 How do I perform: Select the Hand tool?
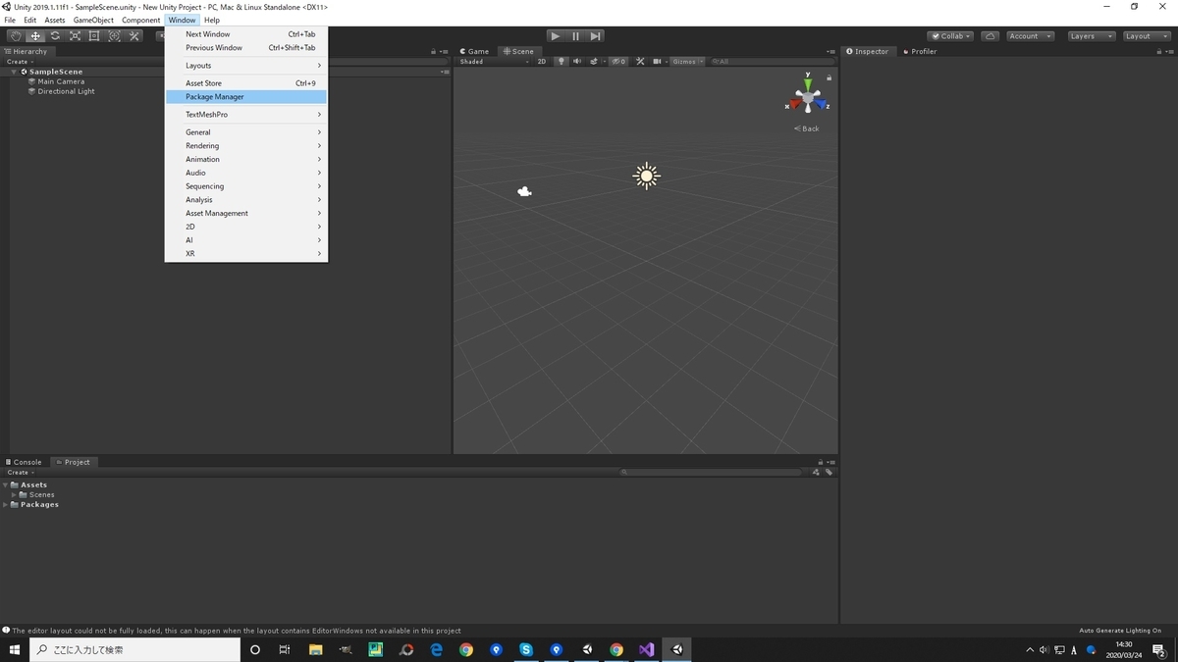tap(16, 36)
